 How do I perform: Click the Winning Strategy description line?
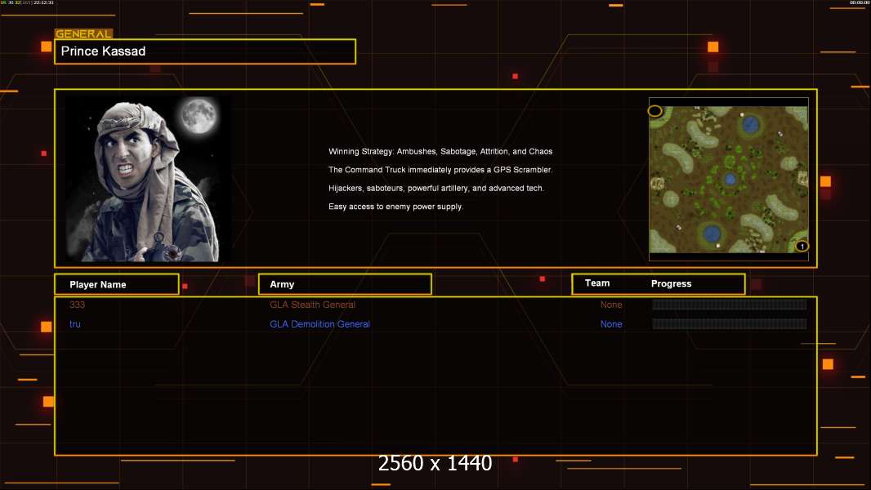[x=440, y=152]
